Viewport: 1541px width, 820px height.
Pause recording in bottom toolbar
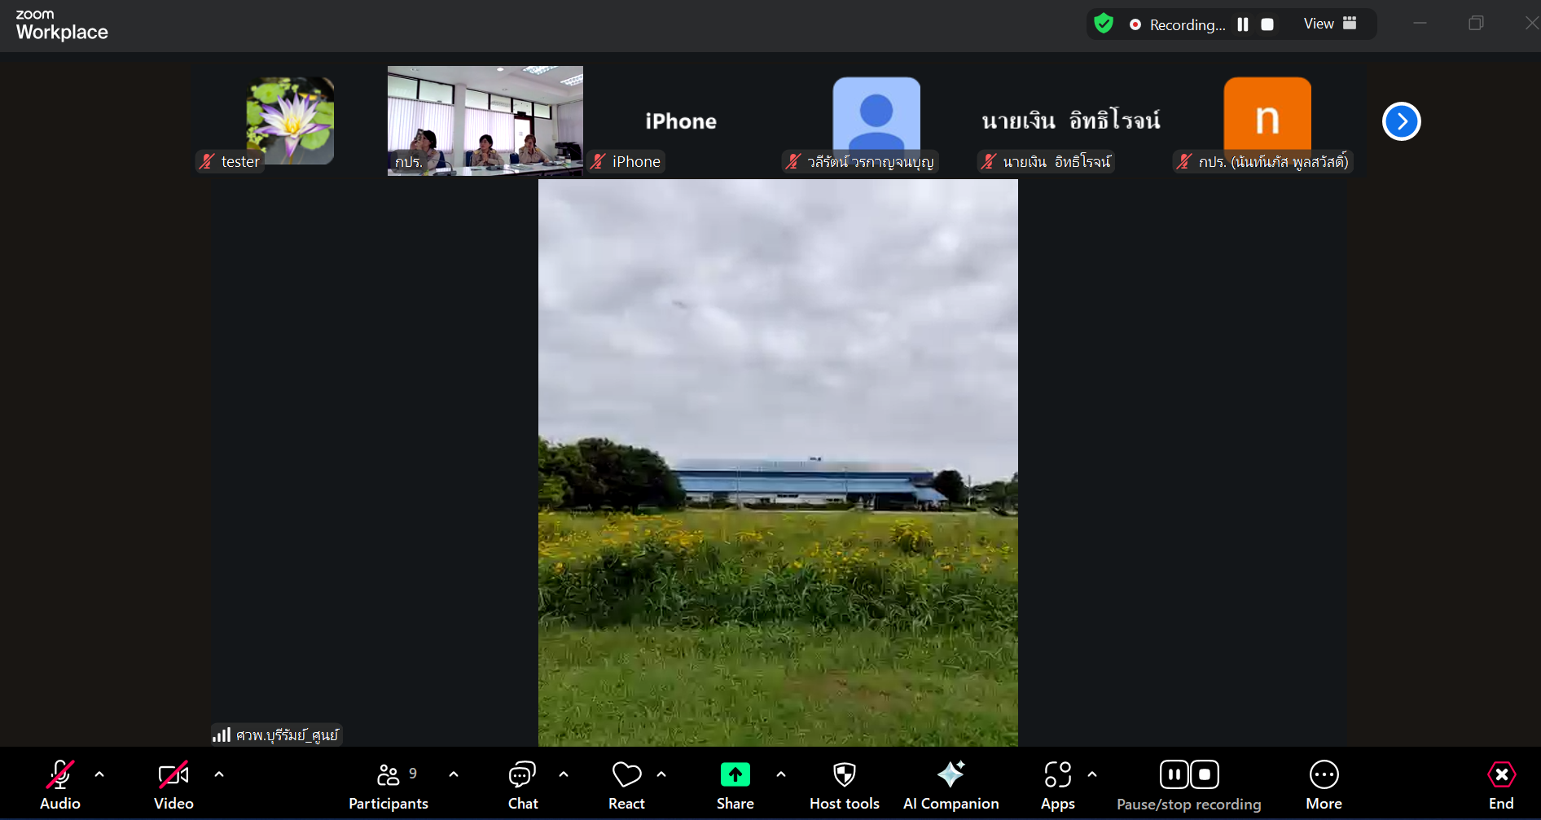[1174, 774]
